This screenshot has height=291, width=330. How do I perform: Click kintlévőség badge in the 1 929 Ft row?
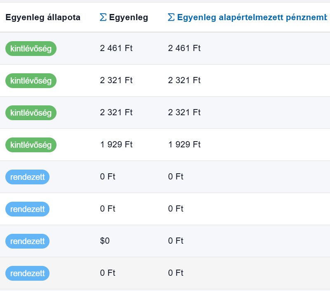(x=31, y=144)
